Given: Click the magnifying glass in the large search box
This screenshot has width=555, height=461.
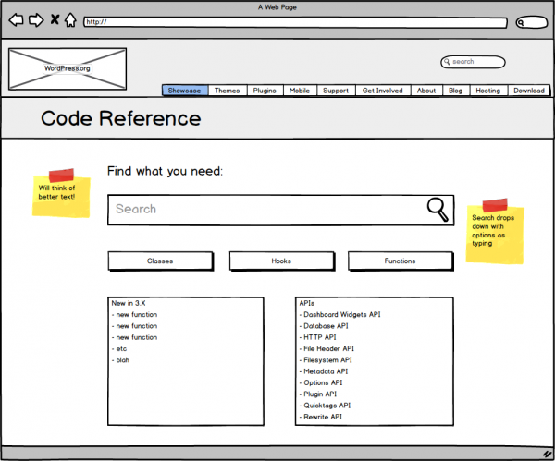Looking at the screenshot, I should 438,210.
